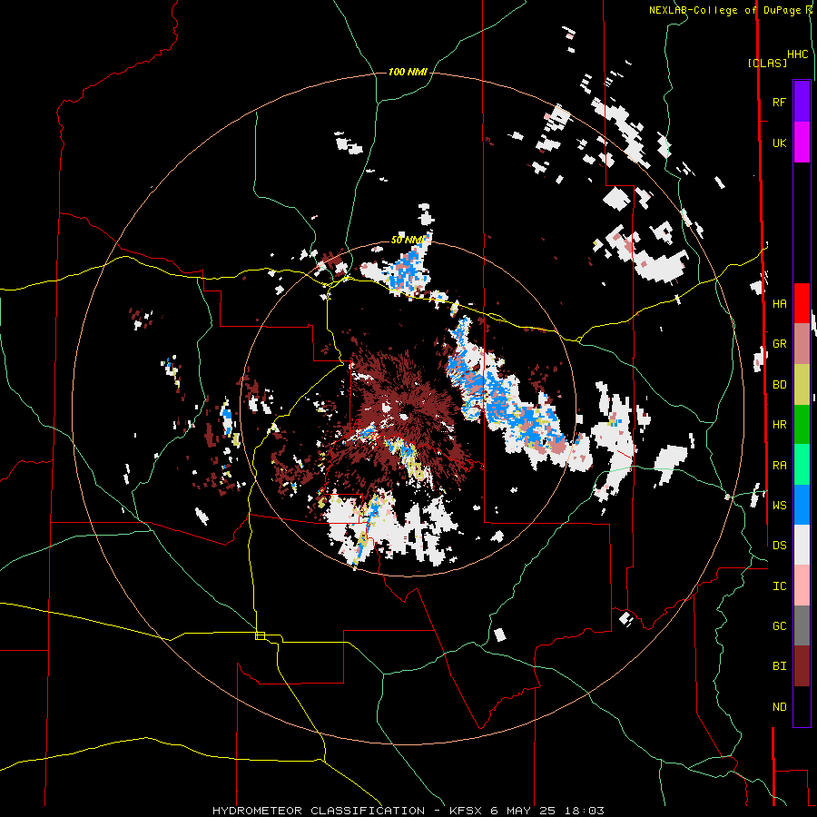Click the Hydrometeor Classification KFSX title caption
The height and width of the screenshot is (817, 817).
pyautogui.click(x=408, y=811)
